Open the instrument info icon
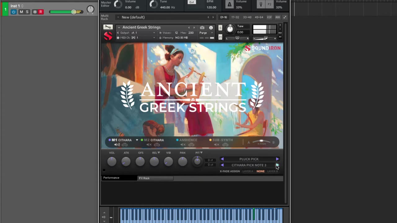Image resolution: width=397 pixels, height=223 pixels. click(x=211, y=28)
